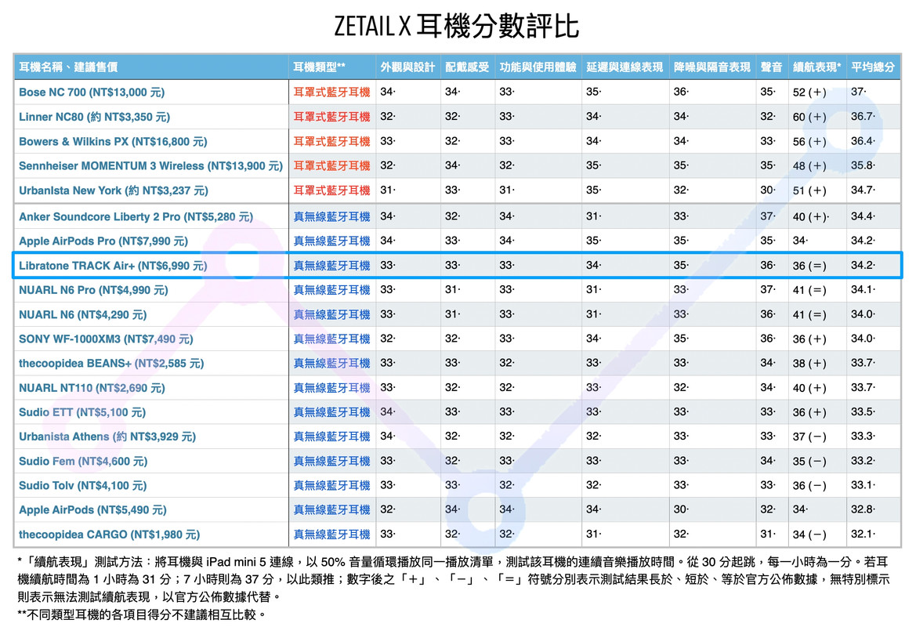Click the average total 34.7 for Urbanista New York

click(862, 190)
